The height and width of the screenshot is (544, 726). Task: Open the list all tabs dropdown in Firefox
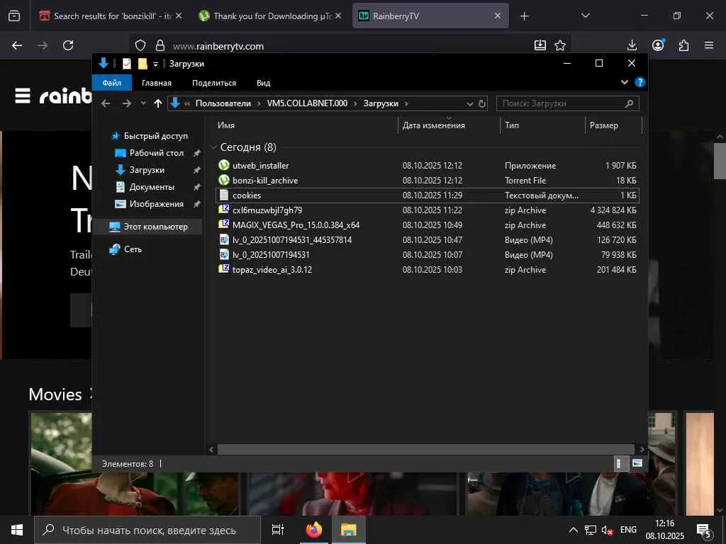585,16
